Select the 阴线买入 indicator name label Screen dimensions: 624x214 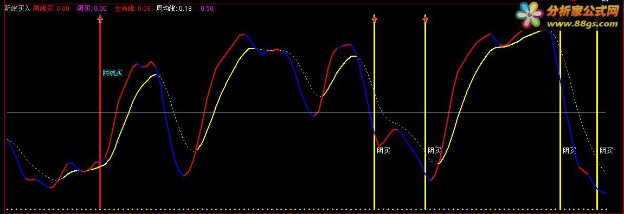point(17,8)
